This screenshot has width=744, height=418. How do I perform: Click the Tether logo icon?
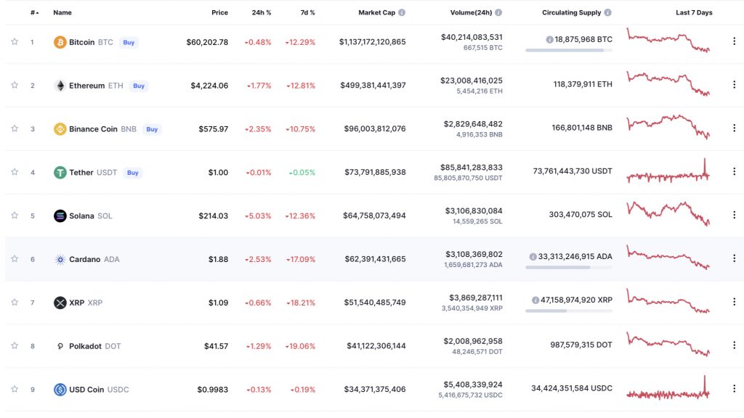(60, 173)
